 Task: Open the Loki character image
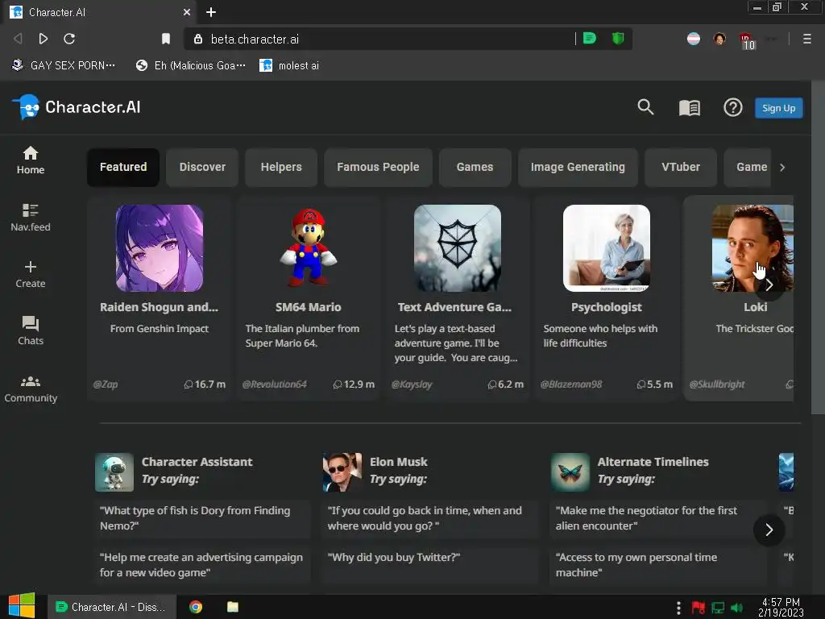(752, 248)
